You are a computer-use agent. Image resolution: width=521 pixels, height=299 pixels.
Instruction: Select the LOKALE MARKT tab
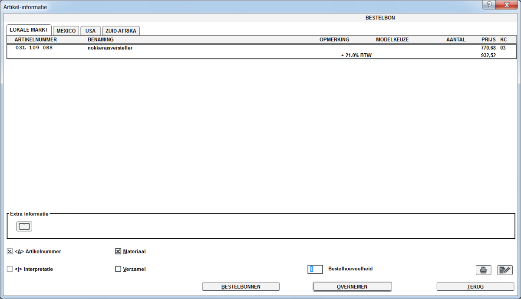coord(29,30)
